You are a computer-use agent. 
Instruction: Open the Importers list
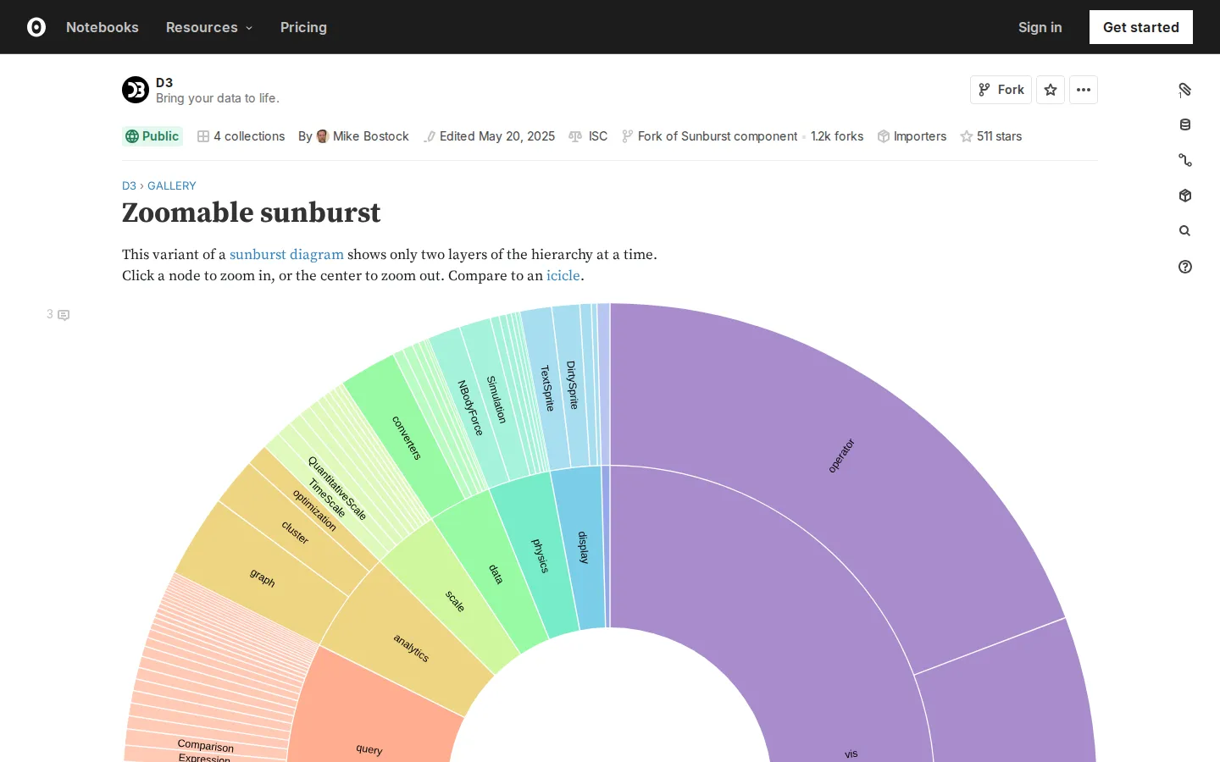coord(912,136)
